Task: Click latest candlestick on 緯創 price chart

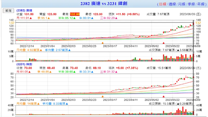Action: coord(193,77)
